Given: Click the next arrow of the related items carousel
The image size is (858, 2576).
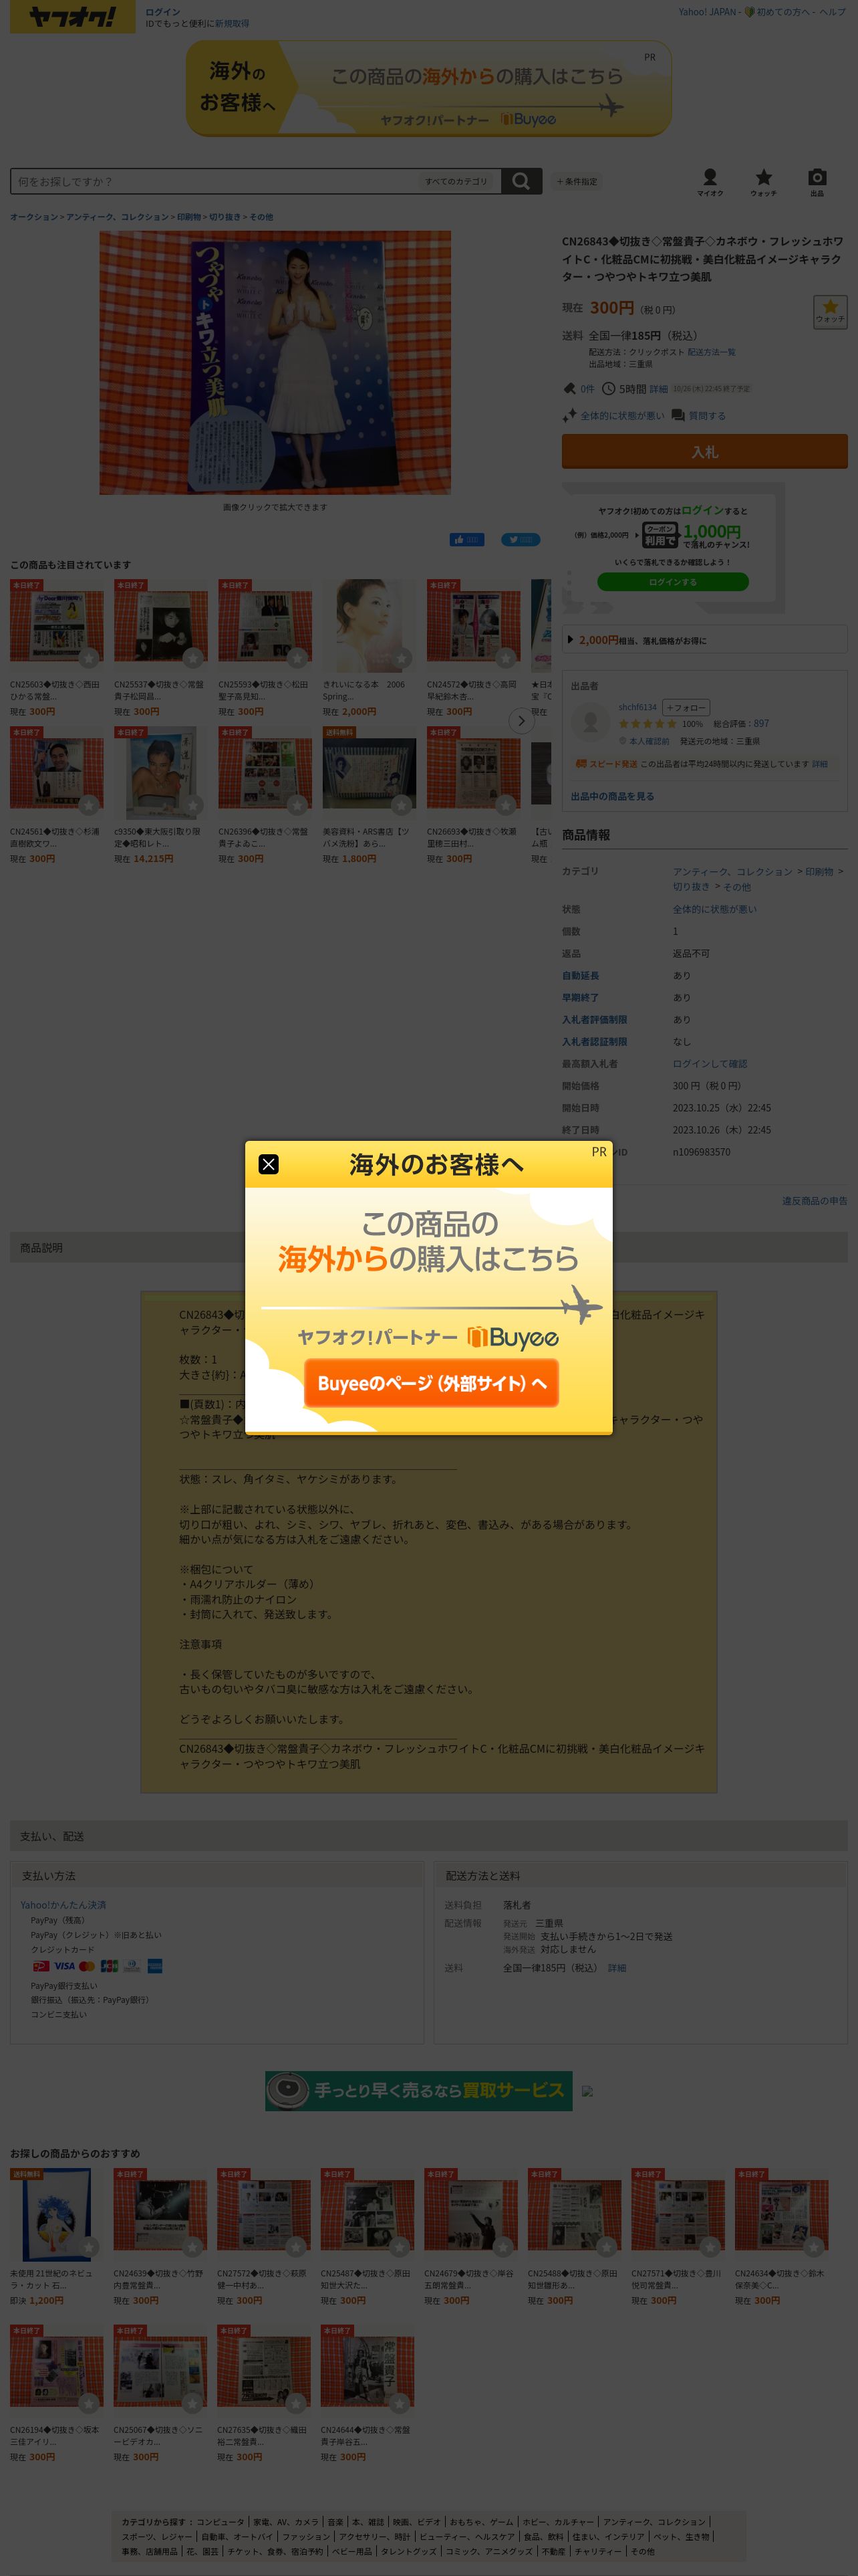Looking at the screenshot, I should [521, 720].
